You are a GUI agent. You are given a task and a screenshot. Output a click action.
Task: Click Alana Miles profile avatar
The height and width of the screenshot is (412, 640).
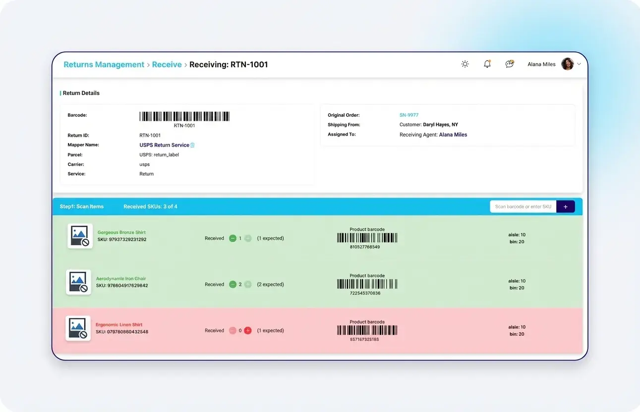click(567, 64)
